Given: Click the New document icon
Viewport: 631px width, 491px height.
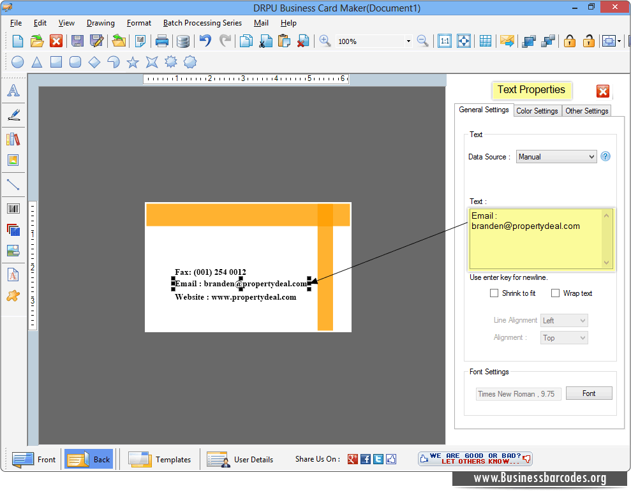Looking at the screenshot, I should [x=18, y=41].
